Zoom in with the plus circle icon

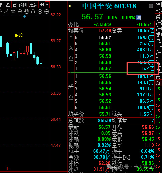(x=40, y=11)
